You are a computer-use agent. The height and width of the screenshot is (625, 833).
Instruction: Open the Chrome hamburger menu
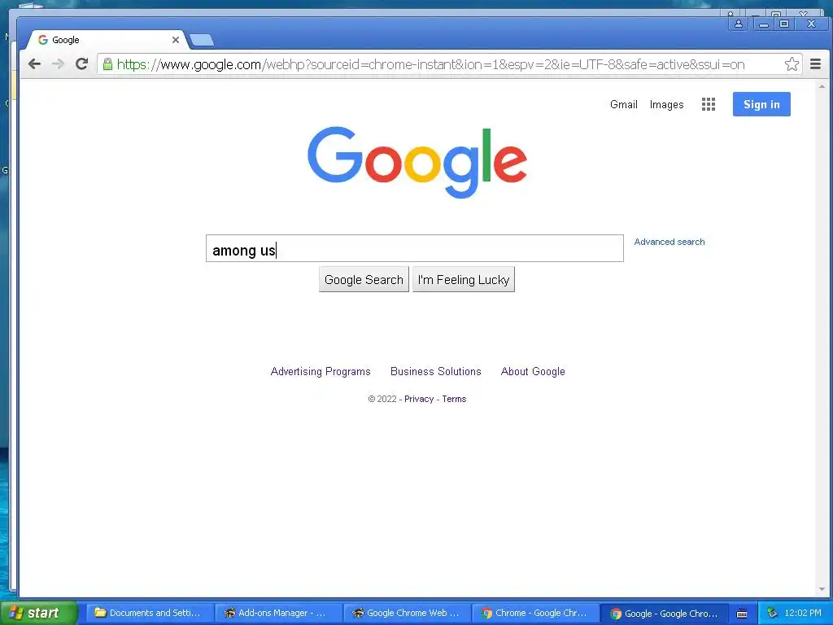[815, 64]
